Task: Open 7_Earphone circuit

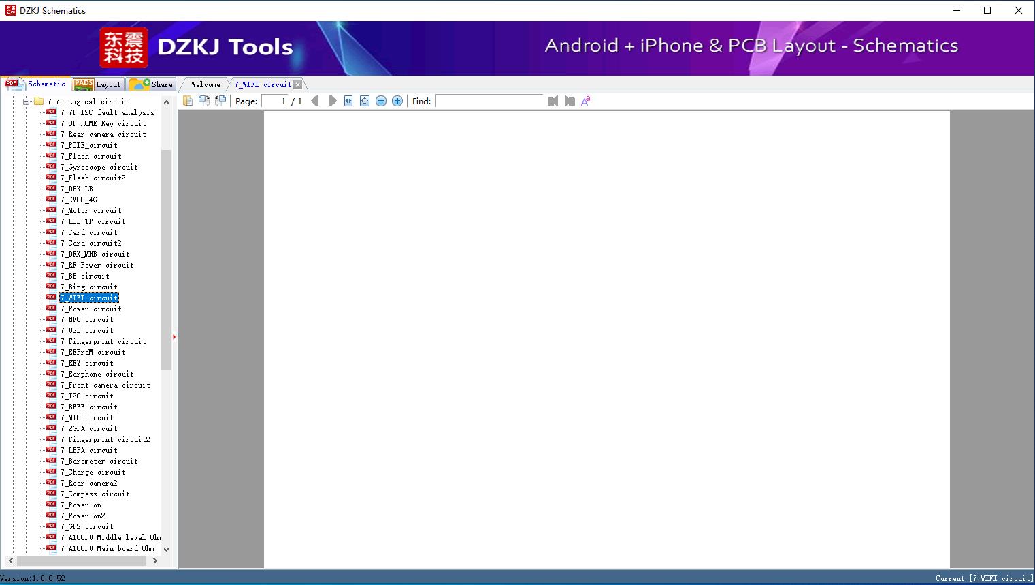Action: pos(97,374)
